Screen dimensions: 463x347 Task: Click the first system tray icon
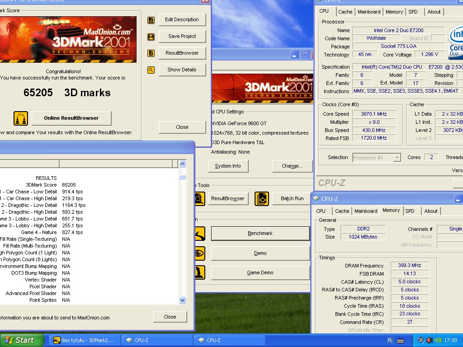421,340
